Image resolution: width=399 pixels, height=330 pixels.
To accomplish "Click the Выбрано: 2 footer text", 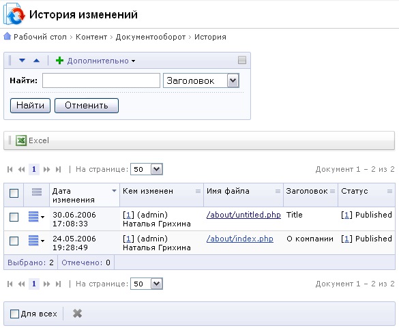I will click(31, 262).
